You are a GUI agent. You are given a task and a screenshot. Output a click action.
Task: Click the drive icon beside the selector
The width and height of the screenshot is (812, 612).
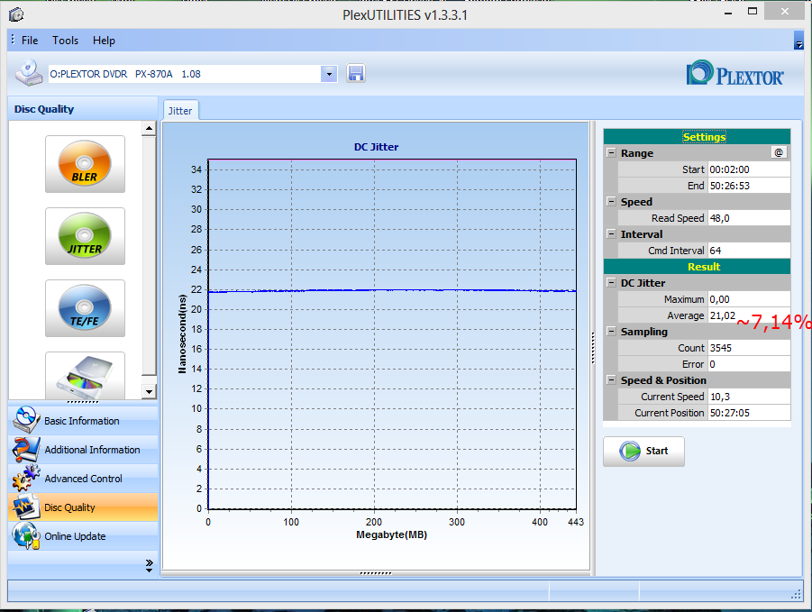(29, 72)
